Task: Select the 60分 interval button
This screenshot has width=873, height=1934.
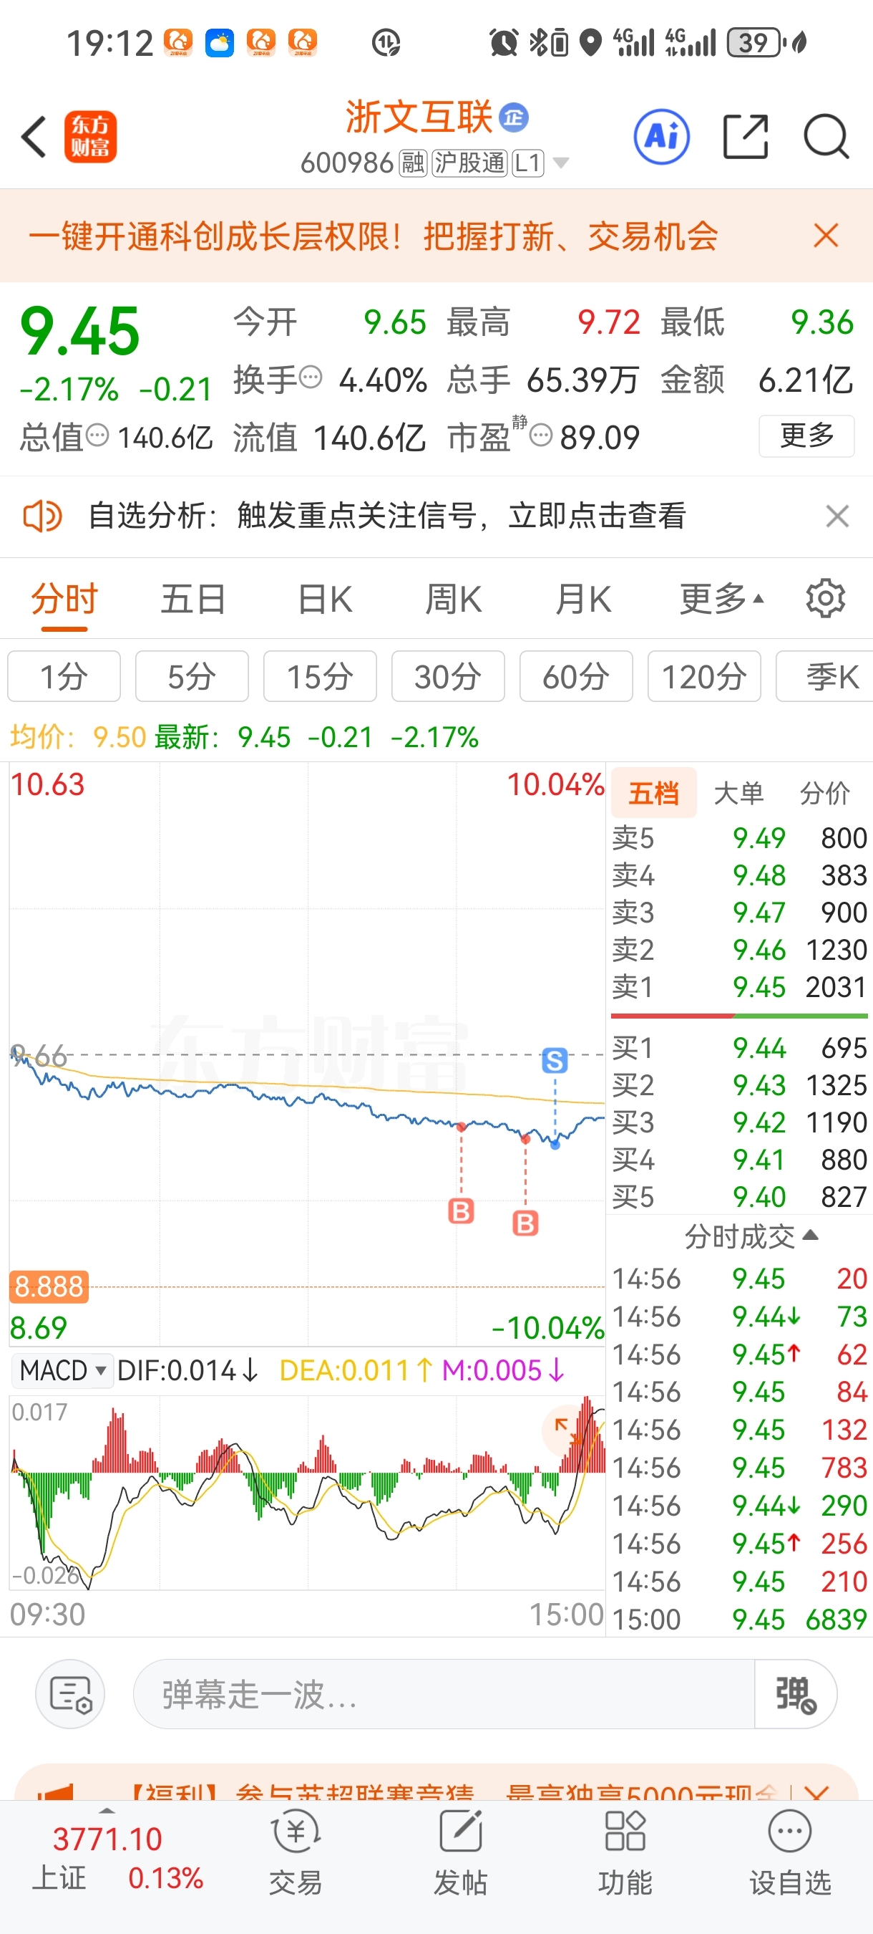Action: tap(576, 676)
